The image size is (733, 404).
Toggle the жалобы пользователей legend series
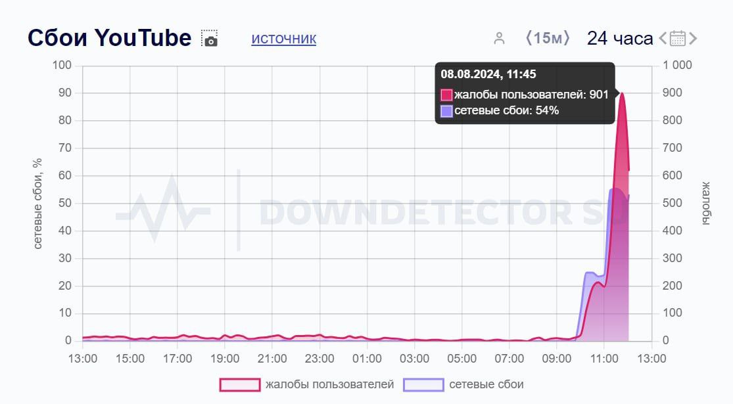point(329,384)
